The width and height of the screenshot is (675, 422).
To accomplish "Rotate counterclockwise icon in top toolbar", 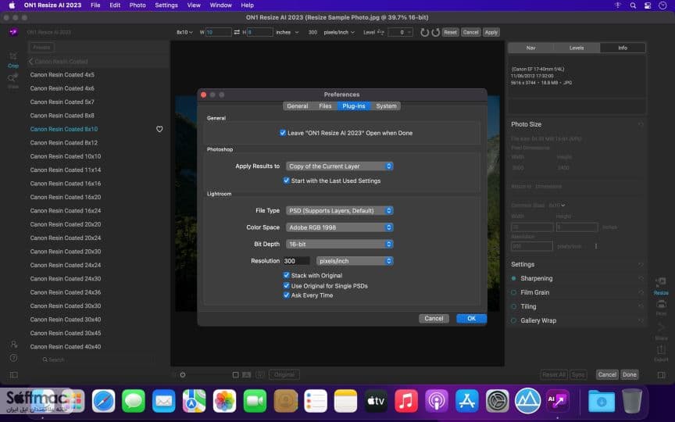I will coord(424,32).
